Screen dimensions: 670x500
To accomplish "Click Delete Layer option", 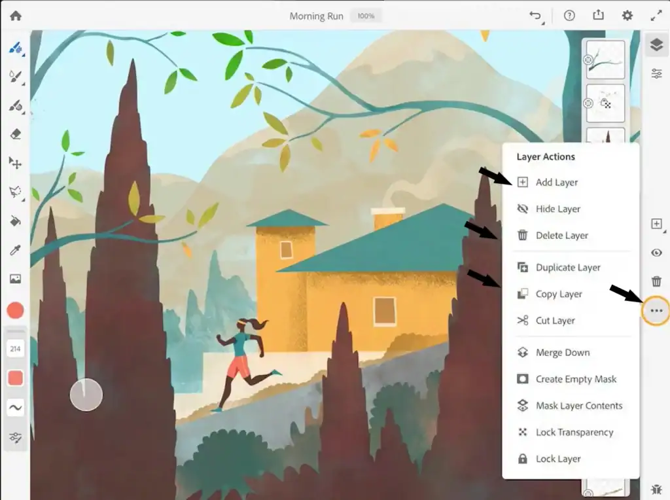I will (561, 235).
